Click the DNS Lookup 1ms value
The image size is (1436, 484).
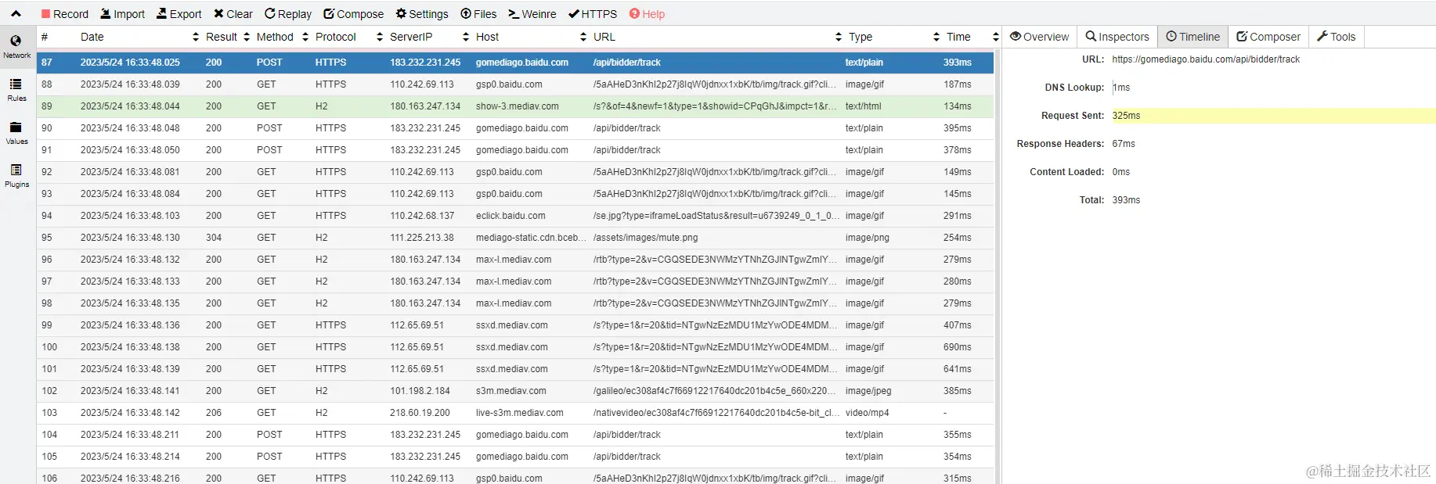(x=1121, y=88)
